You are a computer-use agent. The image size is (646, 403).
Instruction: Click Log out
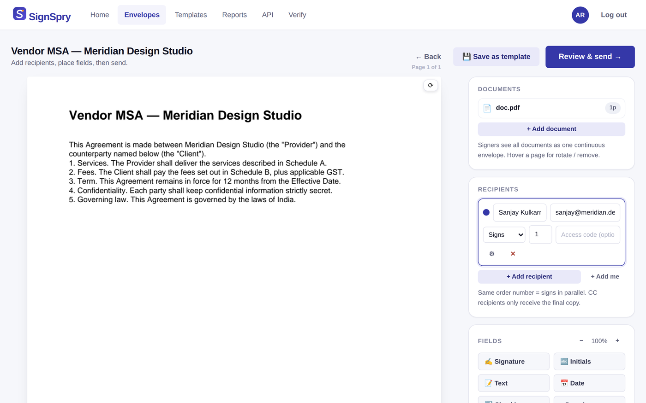[x=614, y=15]
